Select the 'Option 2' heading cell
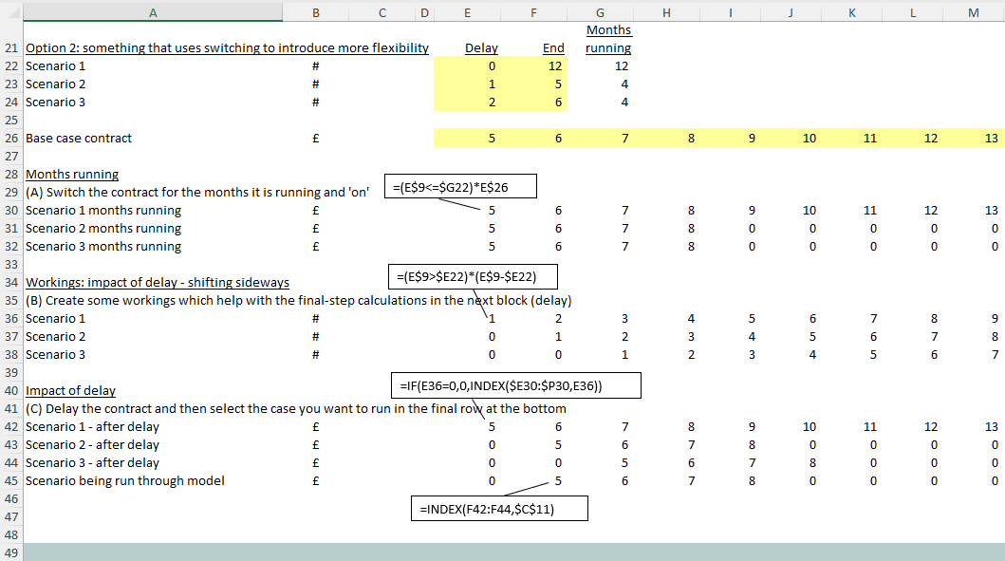 (x=227, y=48)
